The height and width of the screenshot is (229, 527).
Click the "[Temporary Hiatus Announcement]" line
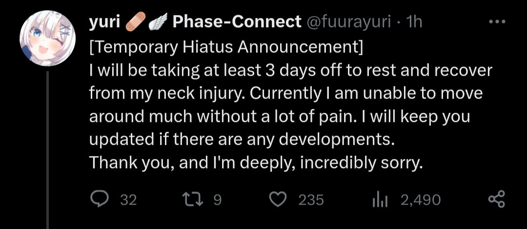(x=226, y=48)
